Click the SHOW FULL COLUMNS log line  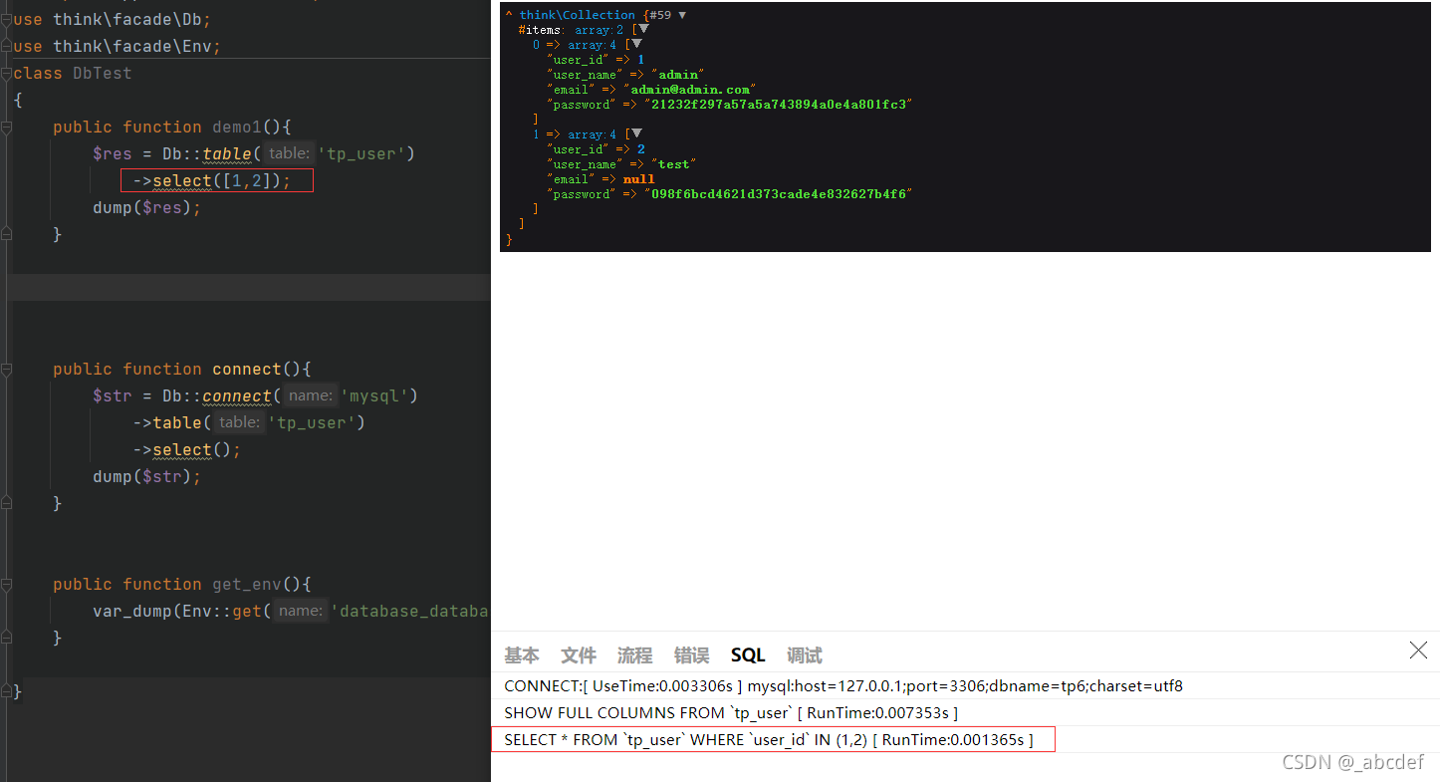[x=731, y=713]
